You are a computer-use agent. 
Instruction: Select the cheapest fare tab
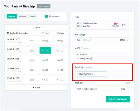[12, 16]
